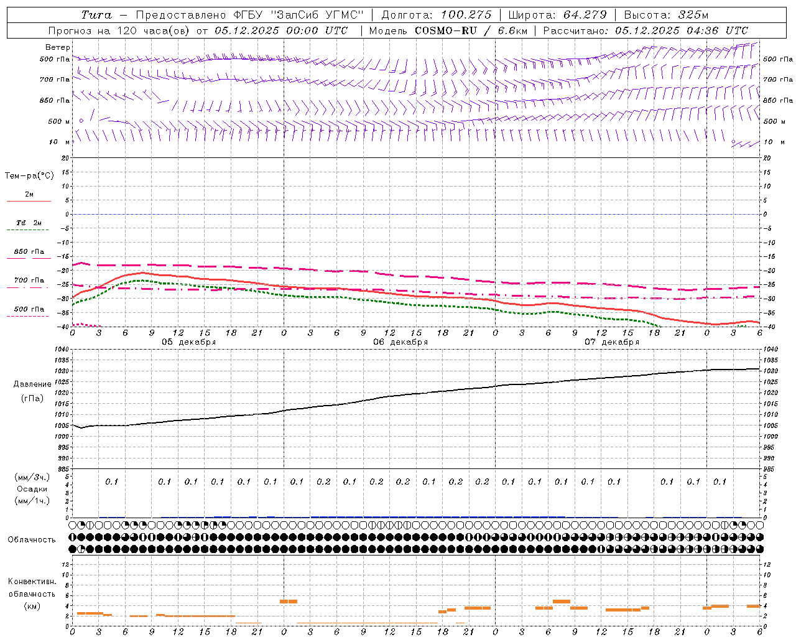796x637 pixels.
Task: Click the "Тем-ра(°C)" temperature label
Action: coord(29,175)
